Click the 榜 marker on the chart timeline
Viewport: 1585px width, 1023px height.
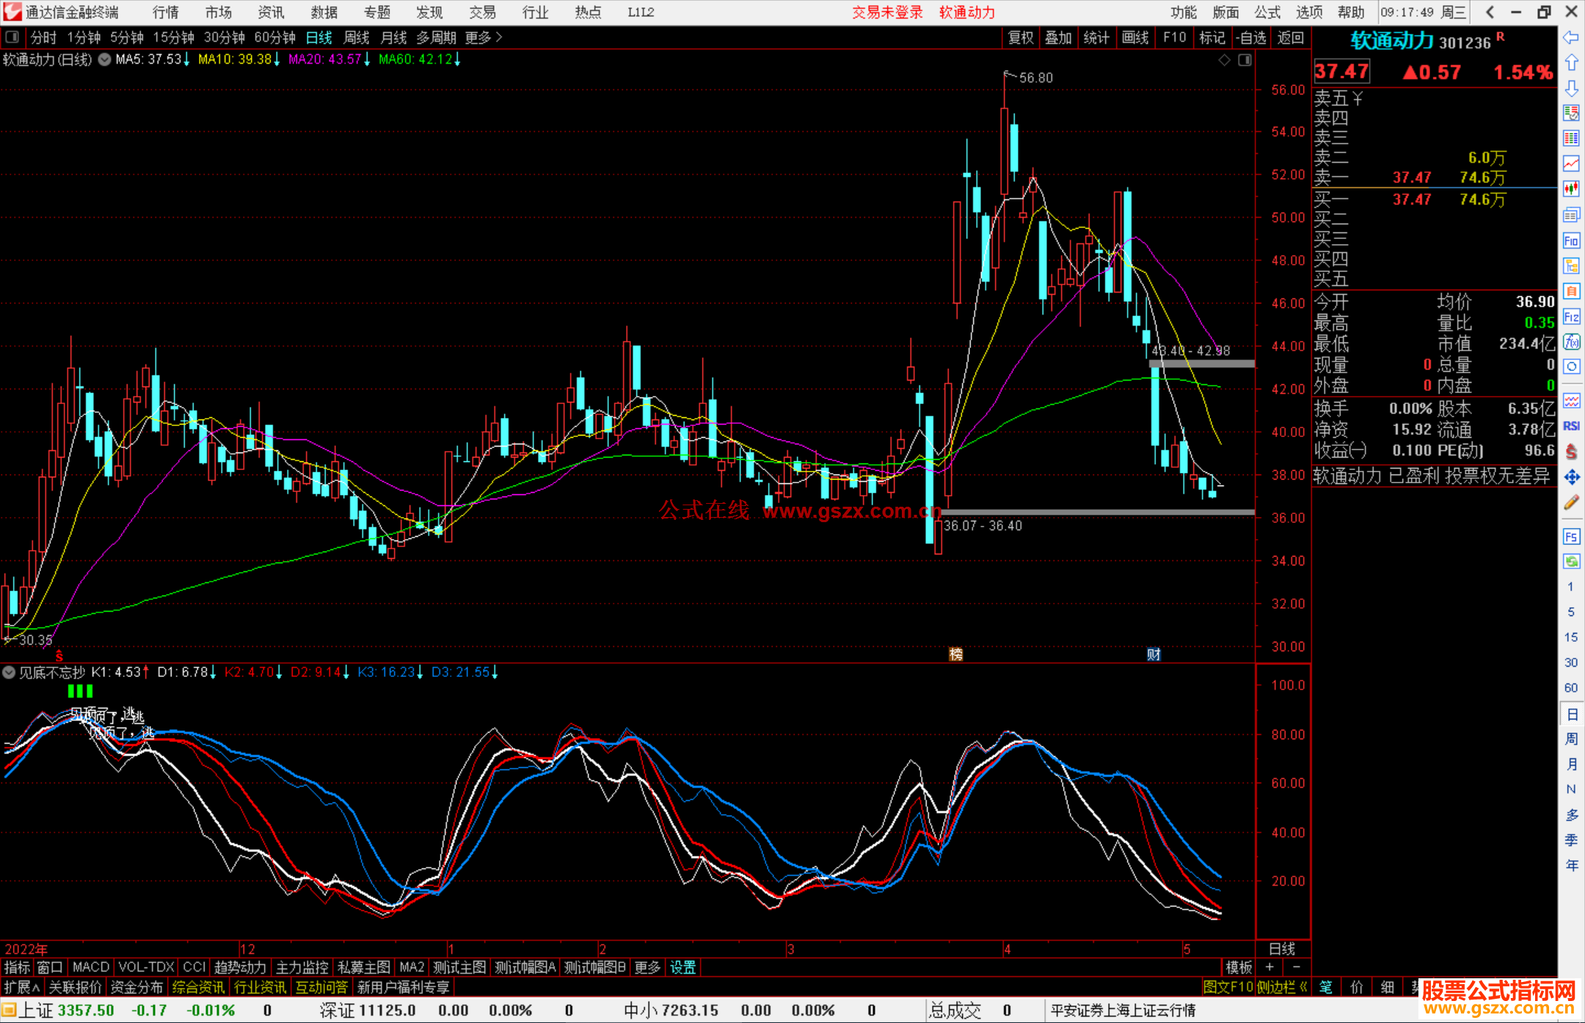point(955,654)
